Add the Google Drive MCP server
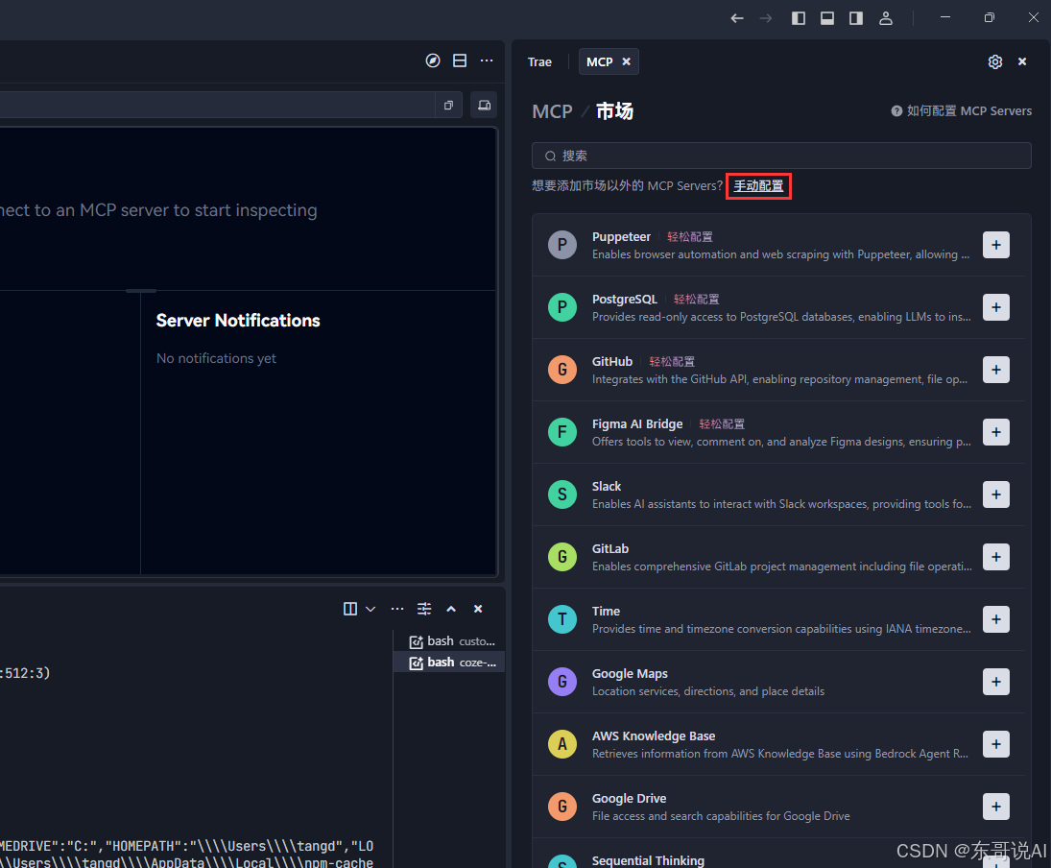Image resolution: width=1051 pixels, height=868 pixels. (x=996, y=807)
